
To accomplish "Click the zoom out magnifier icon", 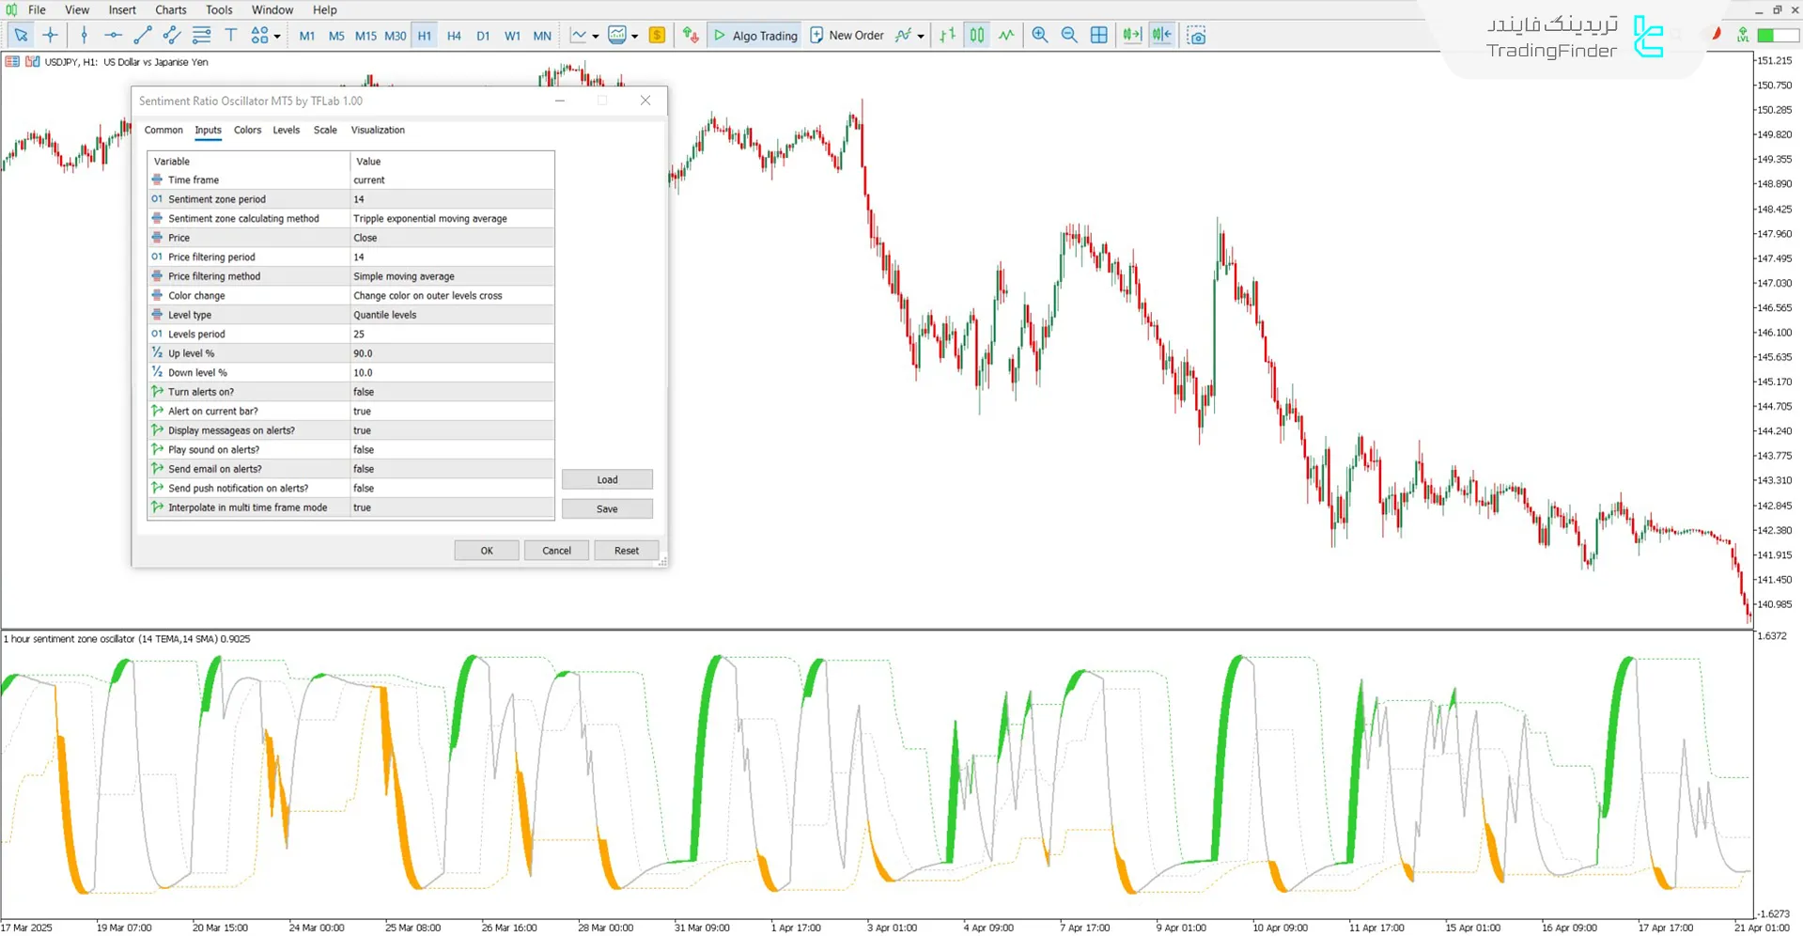I will 1069,36.
